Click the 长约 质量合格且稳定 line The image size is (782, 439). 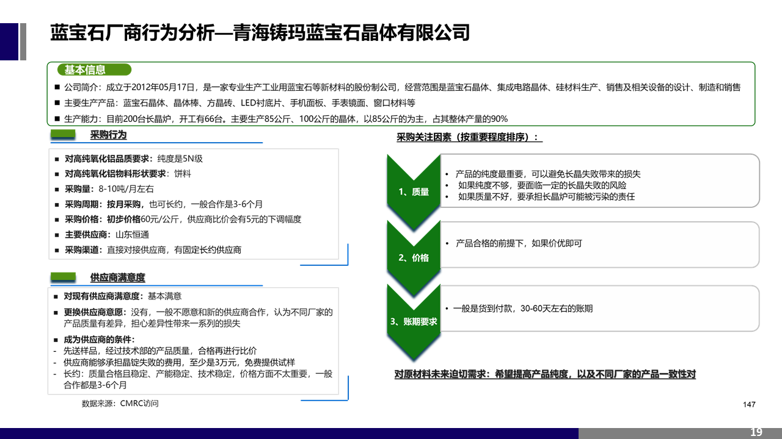[194, 380]
